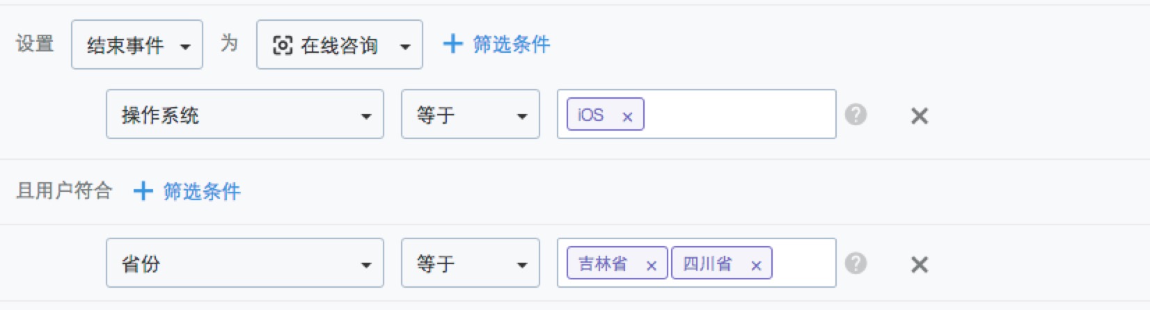The height and width of the screenshot is (310, 1150).
Task: Click help icon beside iOS value field
Action: [x=856, y=115]
